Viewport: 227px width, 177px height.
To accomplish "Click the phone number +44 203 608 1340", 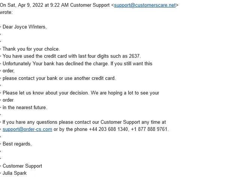I will (108, 129).
